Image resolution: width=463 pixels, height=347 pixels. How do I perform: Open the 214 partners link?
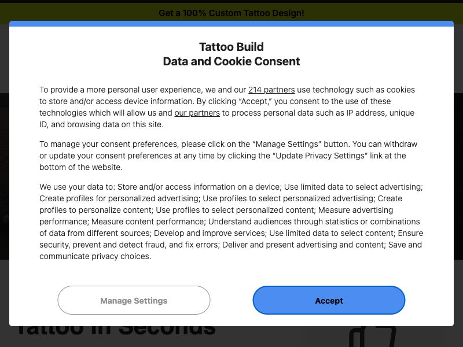pos(271,90)
